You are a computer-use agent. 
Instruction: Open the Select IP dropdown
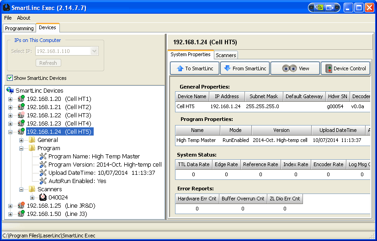point(95,51)
